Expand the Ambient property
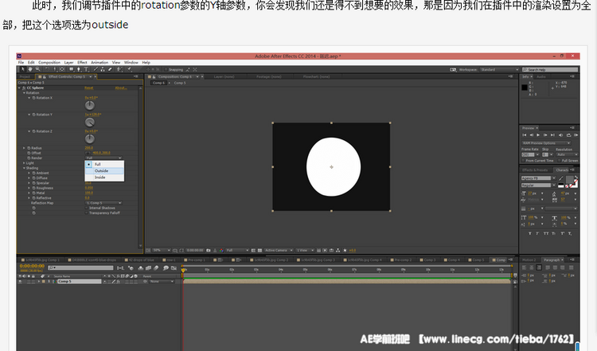The image size is (597, 351). pos(29,173)
